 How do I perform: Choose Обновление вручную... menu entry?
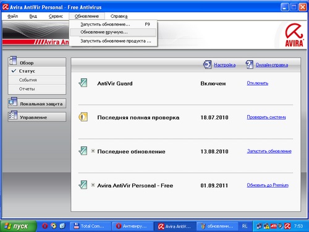pos(113,32)
